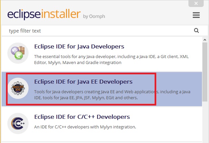Viewport: 209px width, 143px height.
Task: Click the C/C++ Mylyn integration description
Action: 85,127
